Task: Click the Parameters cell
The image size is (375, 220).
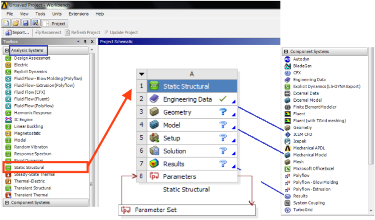Action: point(192,176)
